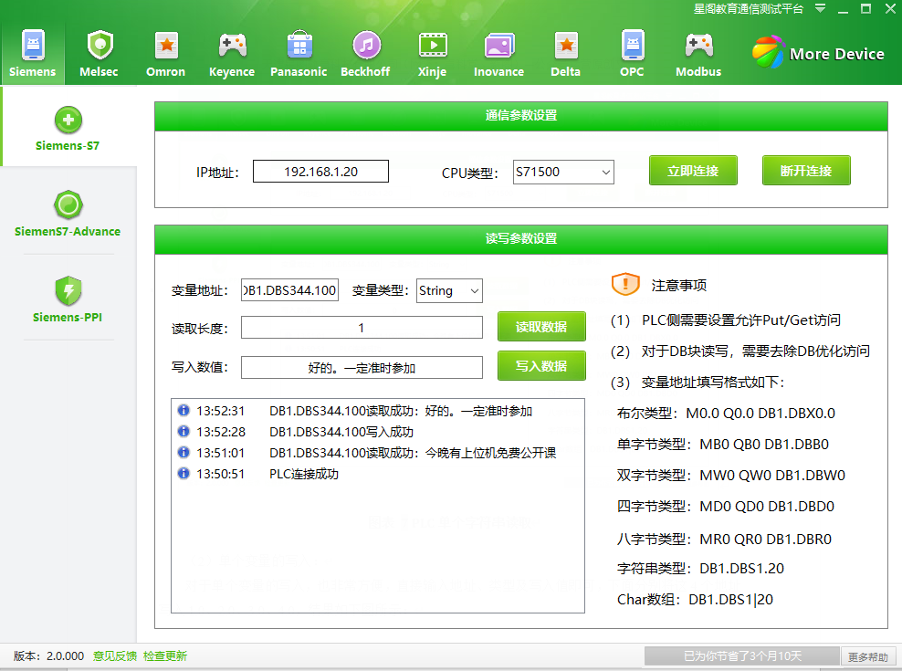Click the 立即连接 connect button
The height and width of the screenshot is (671, 902).
tap(693, 171)
